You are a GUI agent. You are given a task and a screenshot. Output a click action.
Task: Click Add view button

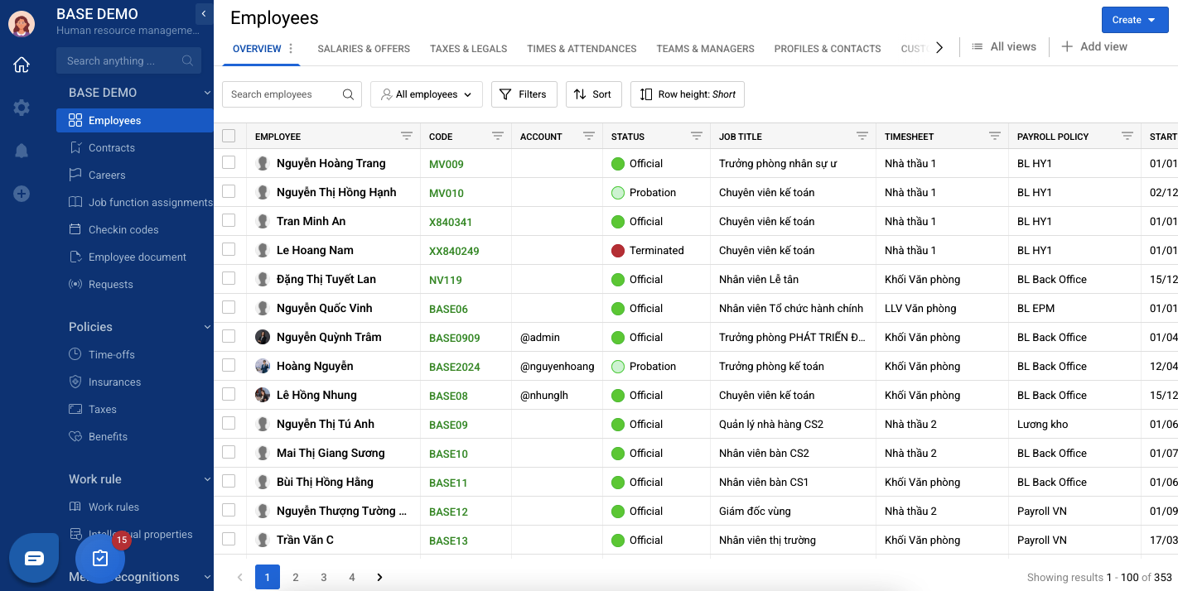[x=1094, y=46]
